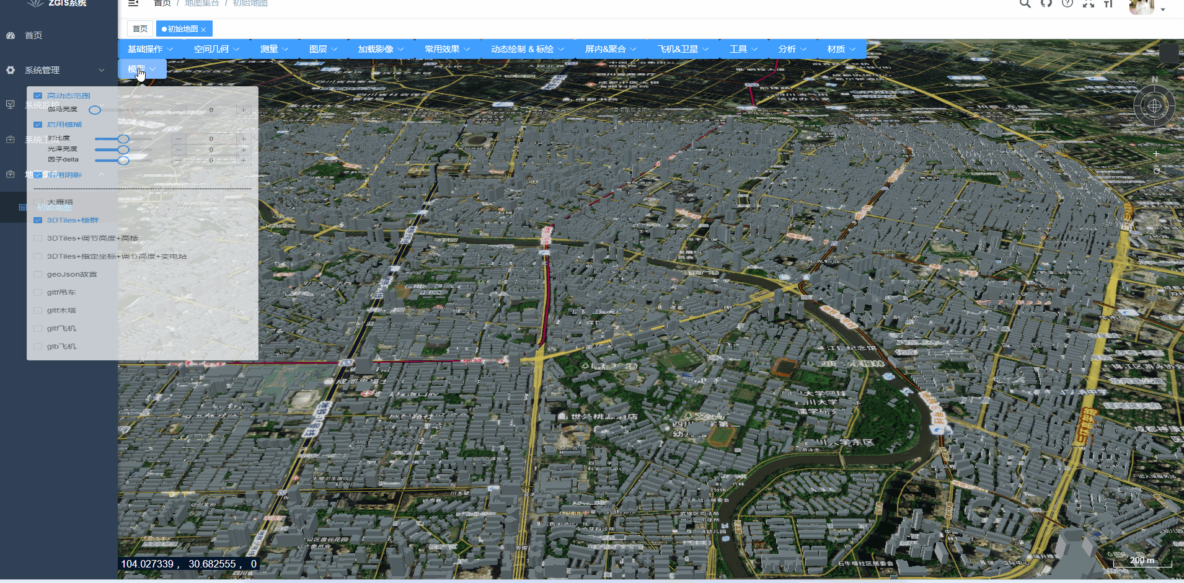Image resolution: width=1184 pixels, height=583 pixels.
Task: Click the monitor icon for 系统监控 in sidebar
Action: 11,105
